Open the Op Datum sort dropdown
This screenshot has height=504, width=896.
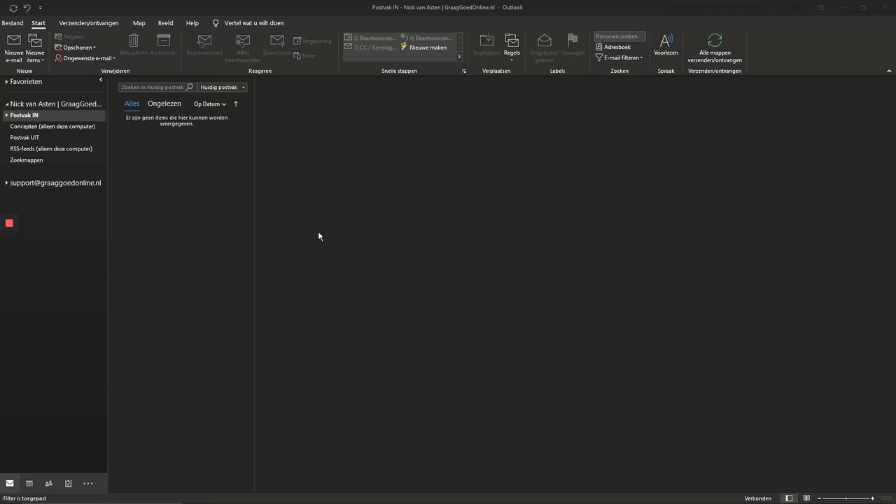[x=210, y=104]
